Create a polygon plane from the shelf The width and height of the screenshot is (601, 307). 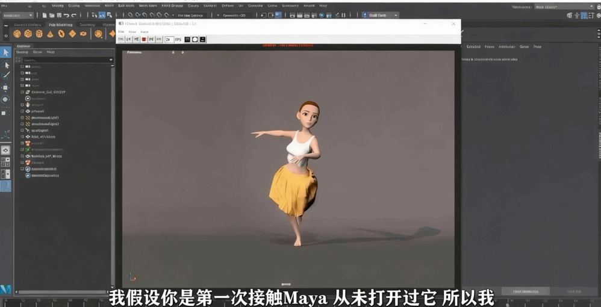pos(72,34)
